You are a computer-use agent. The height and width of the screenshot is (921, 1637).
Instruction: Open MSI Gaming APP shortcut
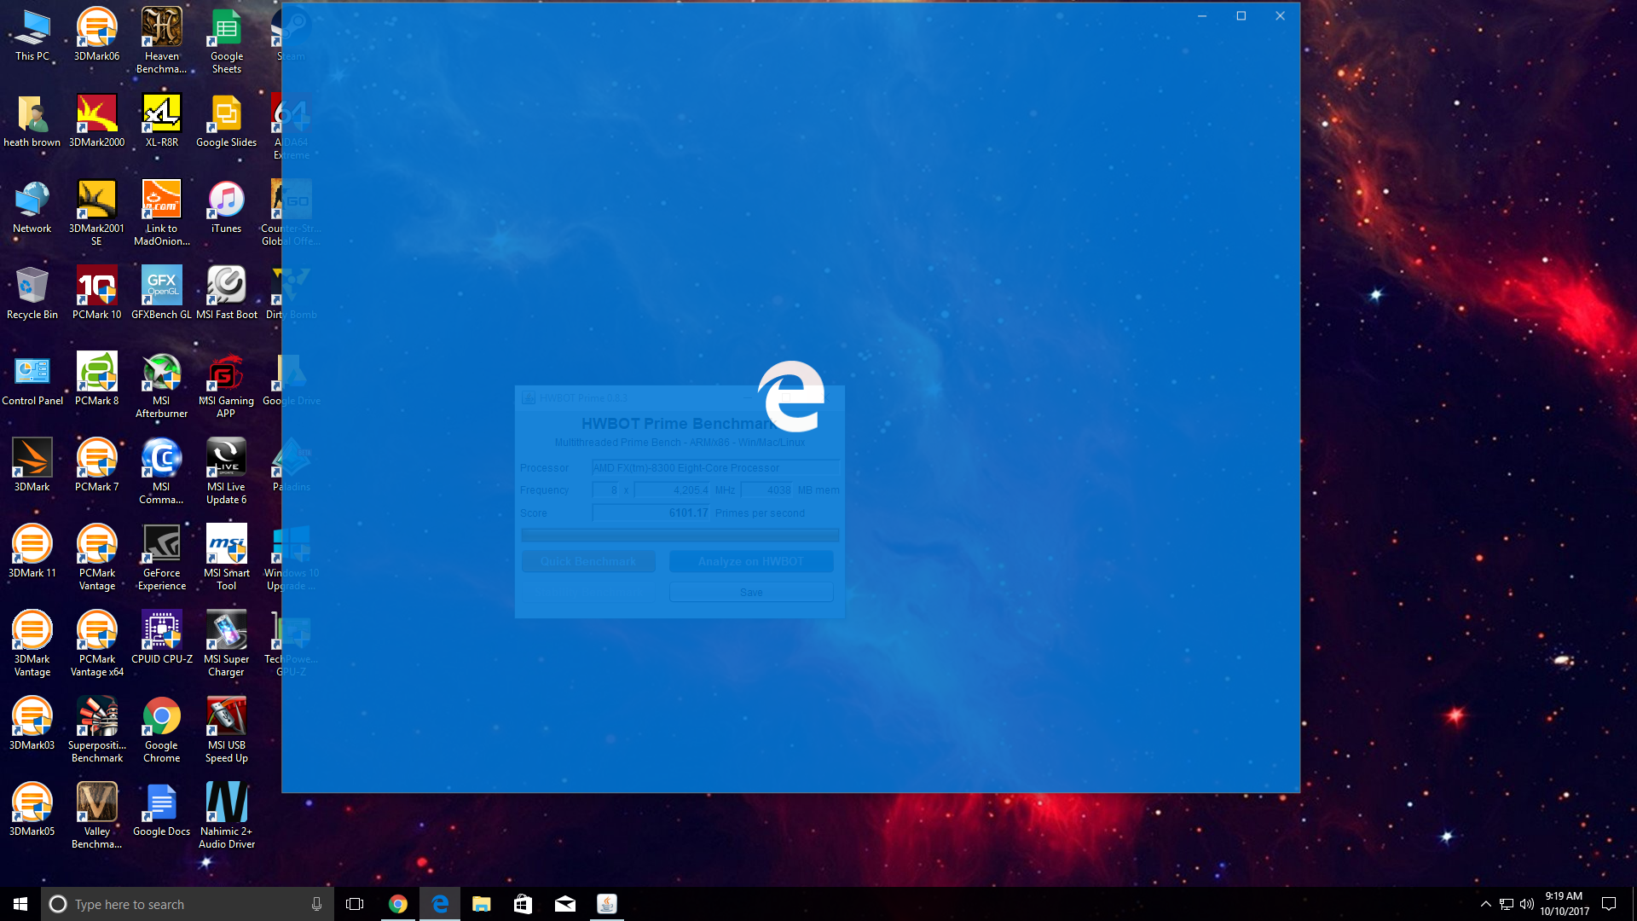pos(226,386)
